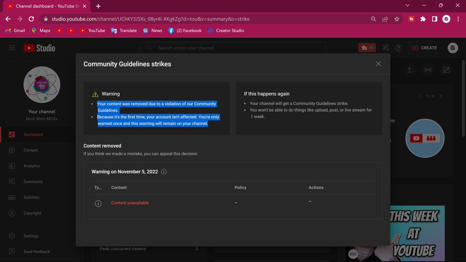Open the YouTube labeled bookmark
The height and width of the screenshot is (262, 466).
92,30
